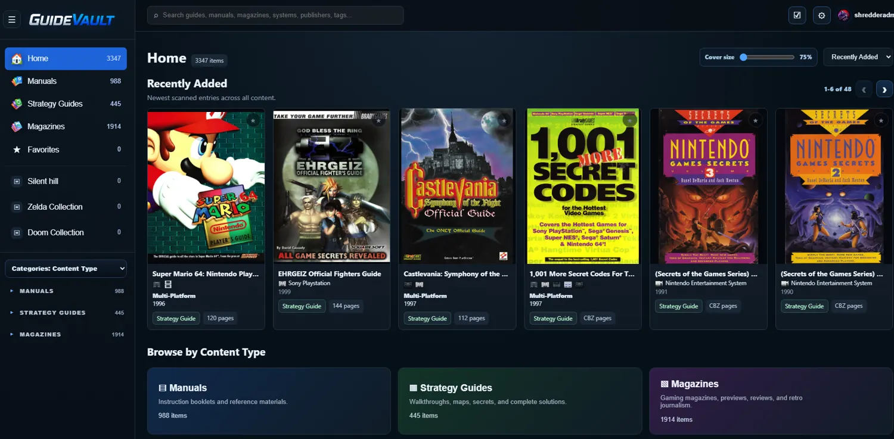This screenshot has height=439, width=894.
Task: Open Nintendo Games Secrets volume 3 cover
Action: [709, 186]
